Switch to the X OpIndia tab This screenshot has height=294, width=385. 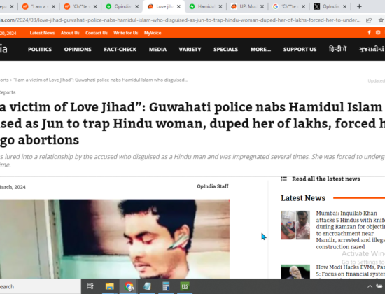(x=327, y=6)
